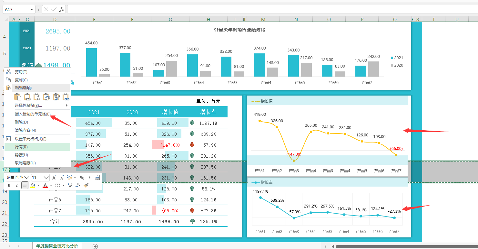Increase font size in mini toolbar
Viewport: 478px width, 249px height.
54,178
